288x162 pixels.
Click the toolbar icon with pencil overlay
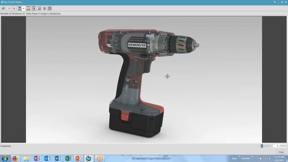[x=34, y=9]
